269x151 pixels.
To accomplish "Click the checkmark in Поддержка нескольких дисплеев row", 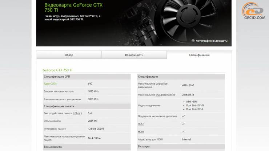I will pos(184,116).
